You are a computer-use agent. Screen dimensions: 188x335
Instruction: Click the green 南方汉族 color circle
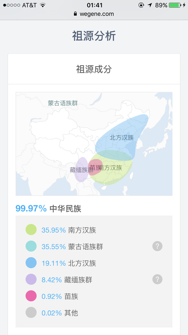click(x=31, y=230)
